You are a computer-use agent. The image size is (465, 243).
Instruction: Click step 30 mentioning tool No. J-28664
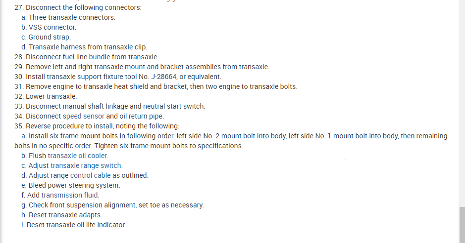[118, 77]
